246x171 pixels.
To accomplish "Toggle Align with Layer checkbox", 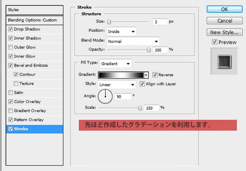I will point(142,84).
